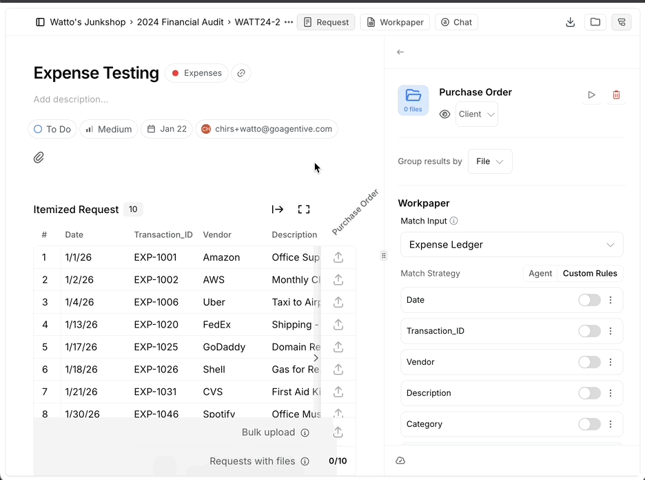This screenshot has width=645, height=480.
Task: Click the upload icon for row EXP-1001 Amazon
Action: [x=338, y=257]
